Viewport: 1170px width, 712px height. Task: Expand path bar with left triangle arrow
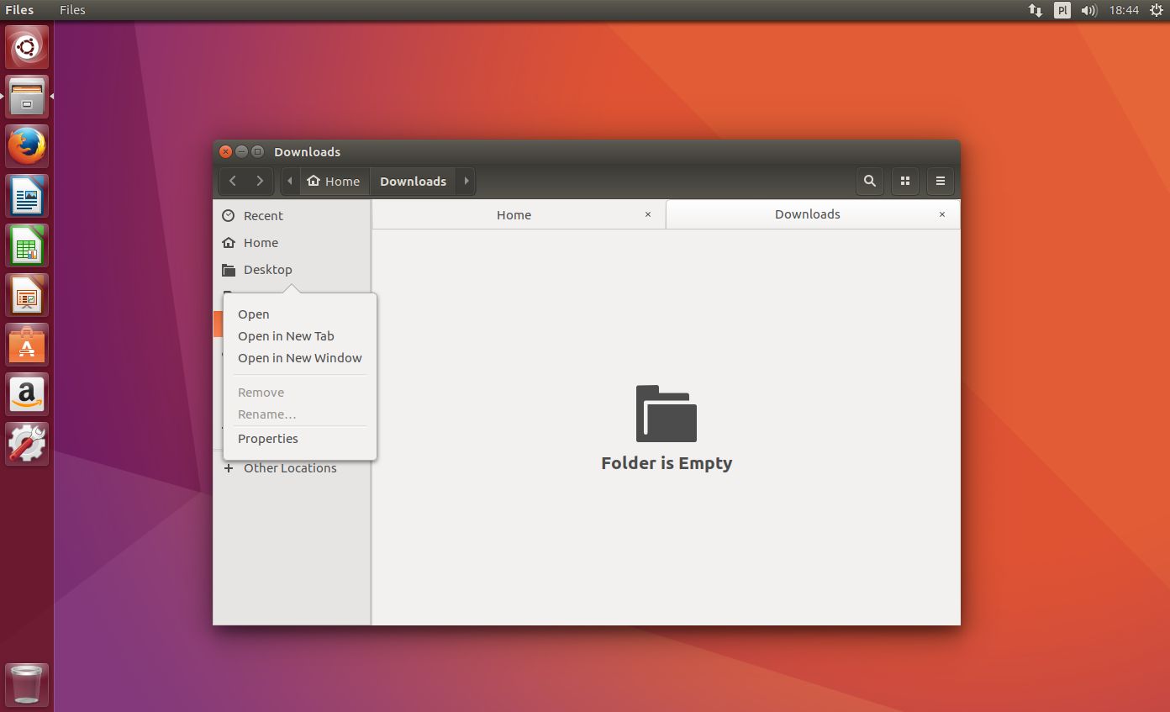point(290,181)
